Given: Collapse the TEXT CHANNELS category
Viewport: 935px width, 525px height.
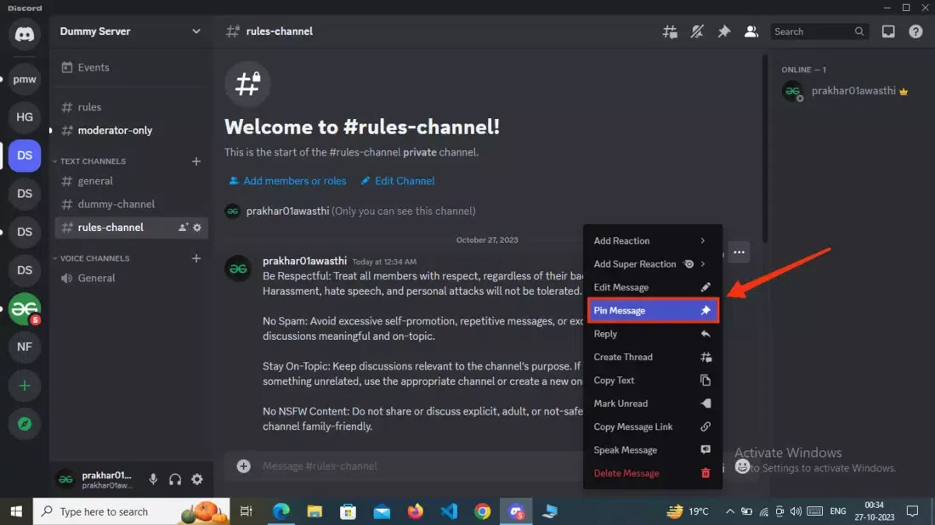Looking at the screenshot, I should (x=89, y=161).
